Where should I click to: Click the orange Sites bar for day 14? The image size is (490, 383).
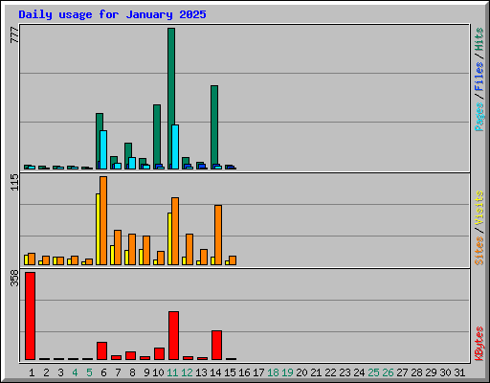[x=218, y=235]
